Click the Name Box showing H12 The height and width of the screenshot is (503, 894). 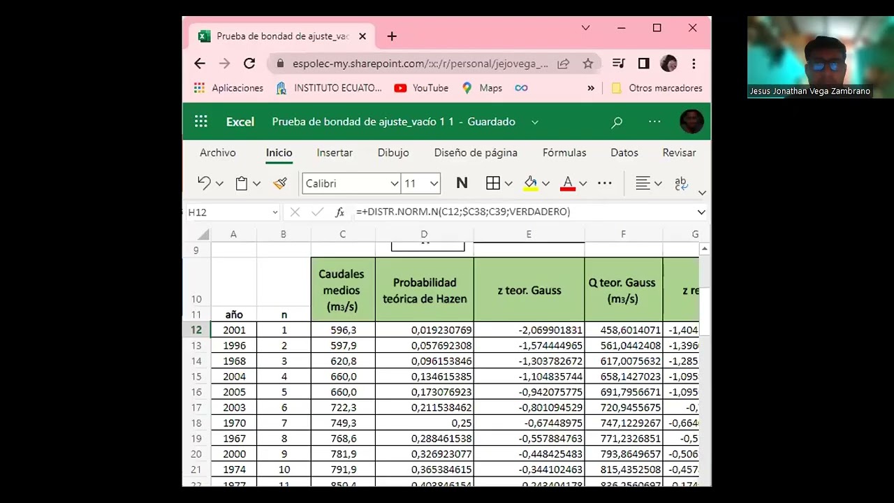[x=233, y=212]
